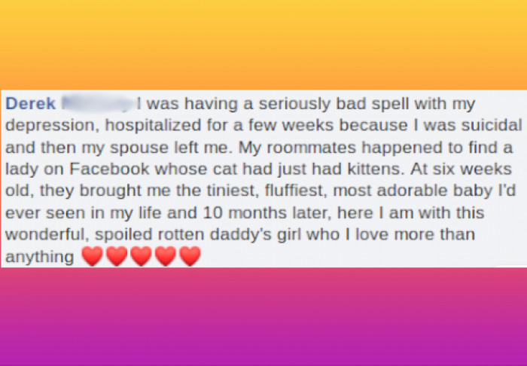The width and height of the screenshot is (527, 366).
Task: Click the pink-purple gradient area below the comment
Action: (x=263, y=316)
